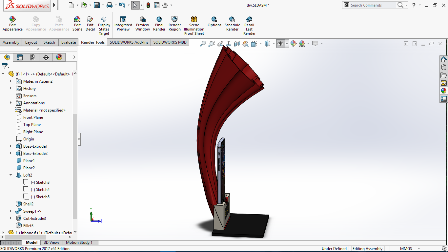Collapse the Loft2 feature

coord(11,175)
